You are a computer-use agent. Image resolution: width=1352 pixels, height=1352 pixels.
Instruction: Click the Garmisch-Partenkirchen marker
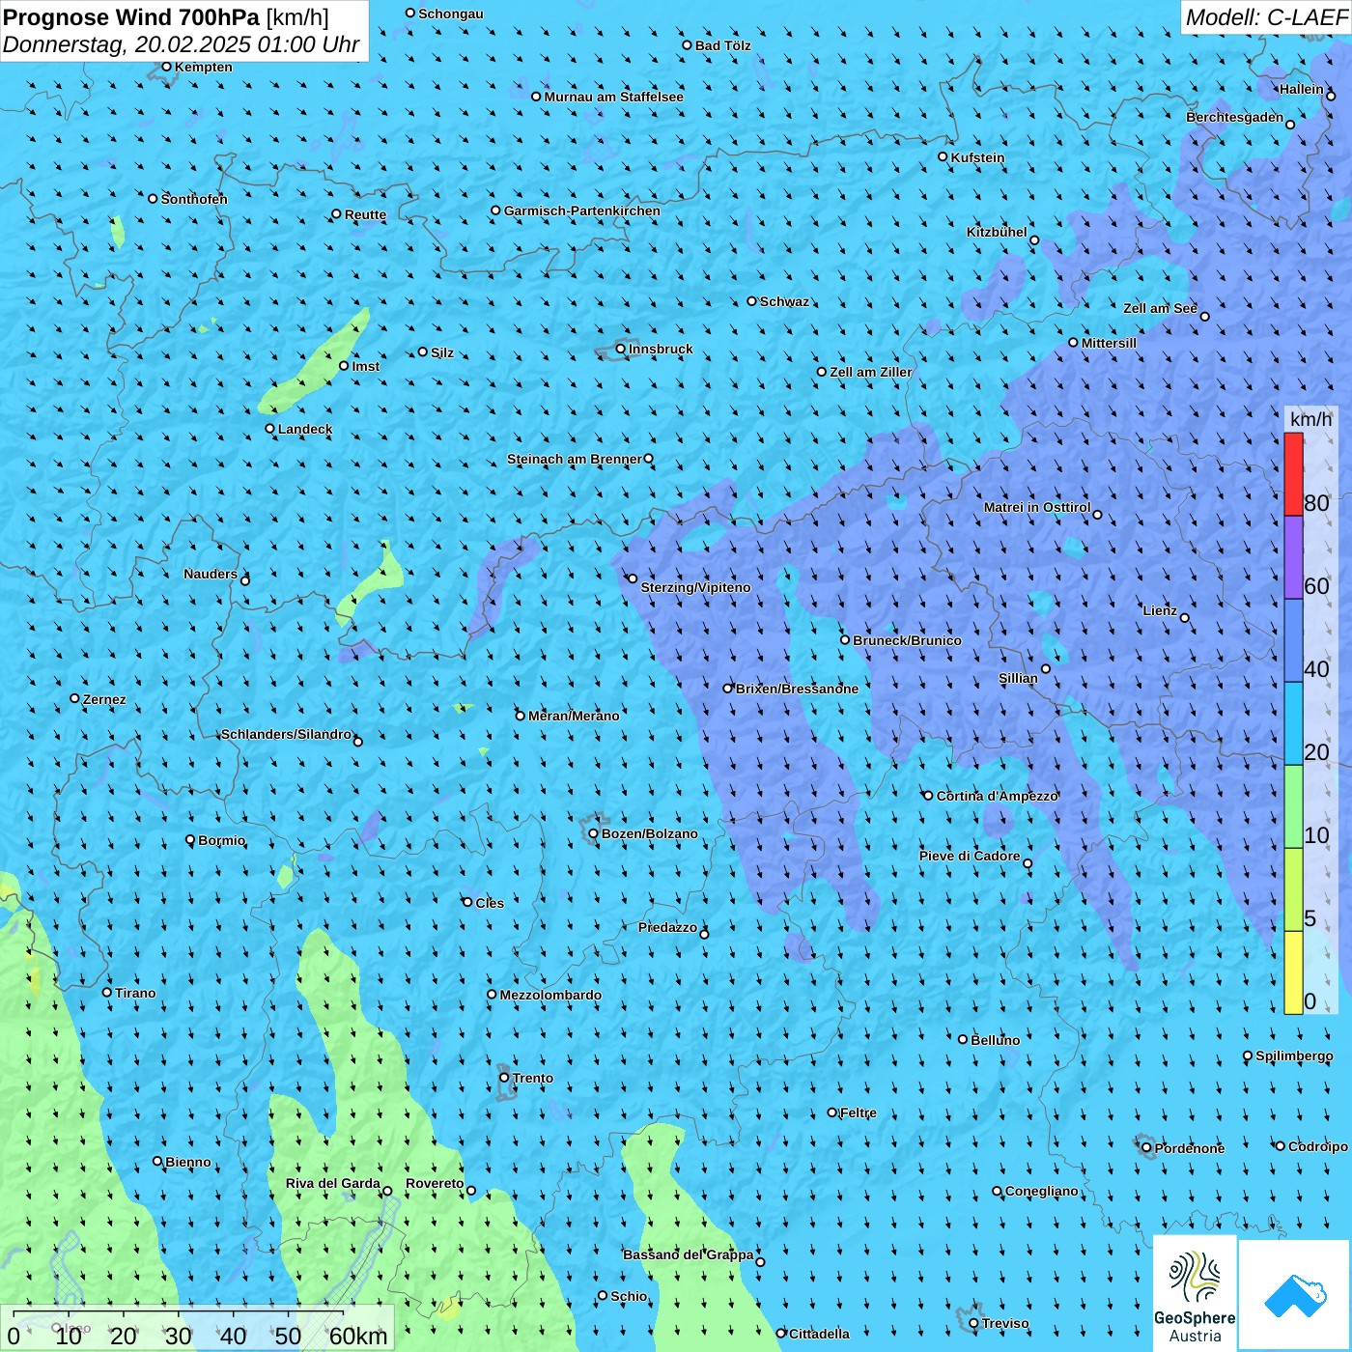click(x=496, y=211)
